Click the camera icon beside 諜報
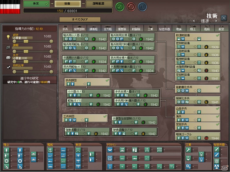The image size is (230, 172). [x=8, y=47]
